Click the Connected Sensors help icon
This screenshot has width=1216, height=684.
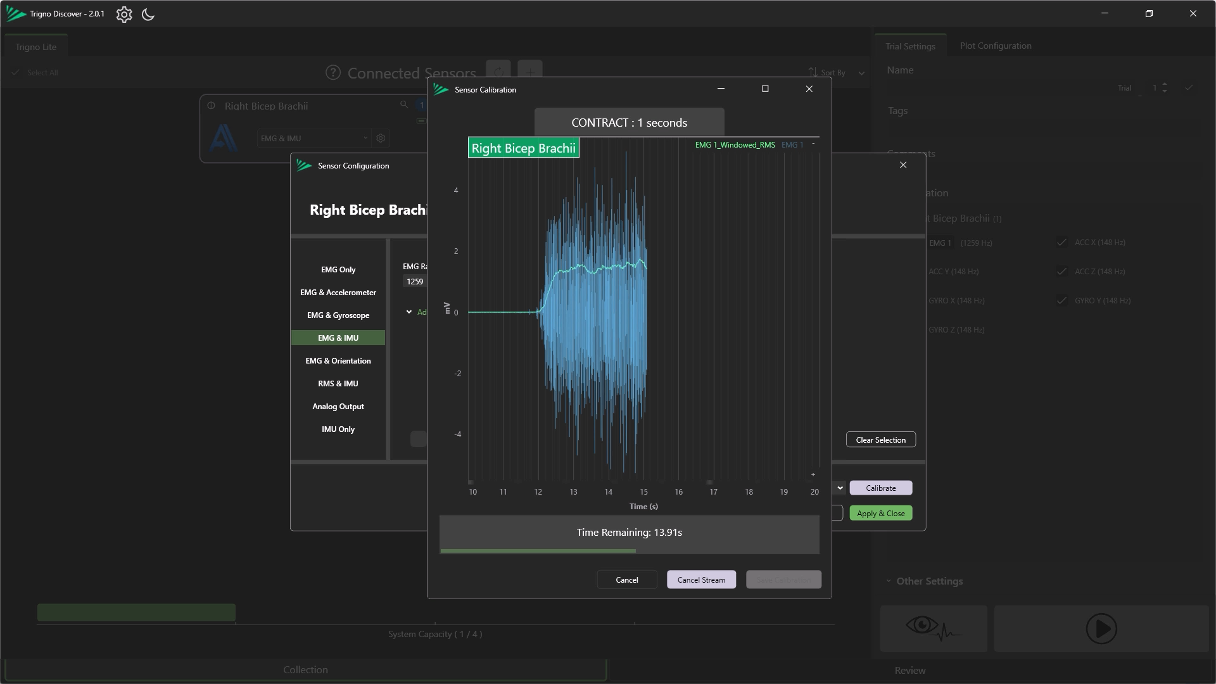(333, 73)
